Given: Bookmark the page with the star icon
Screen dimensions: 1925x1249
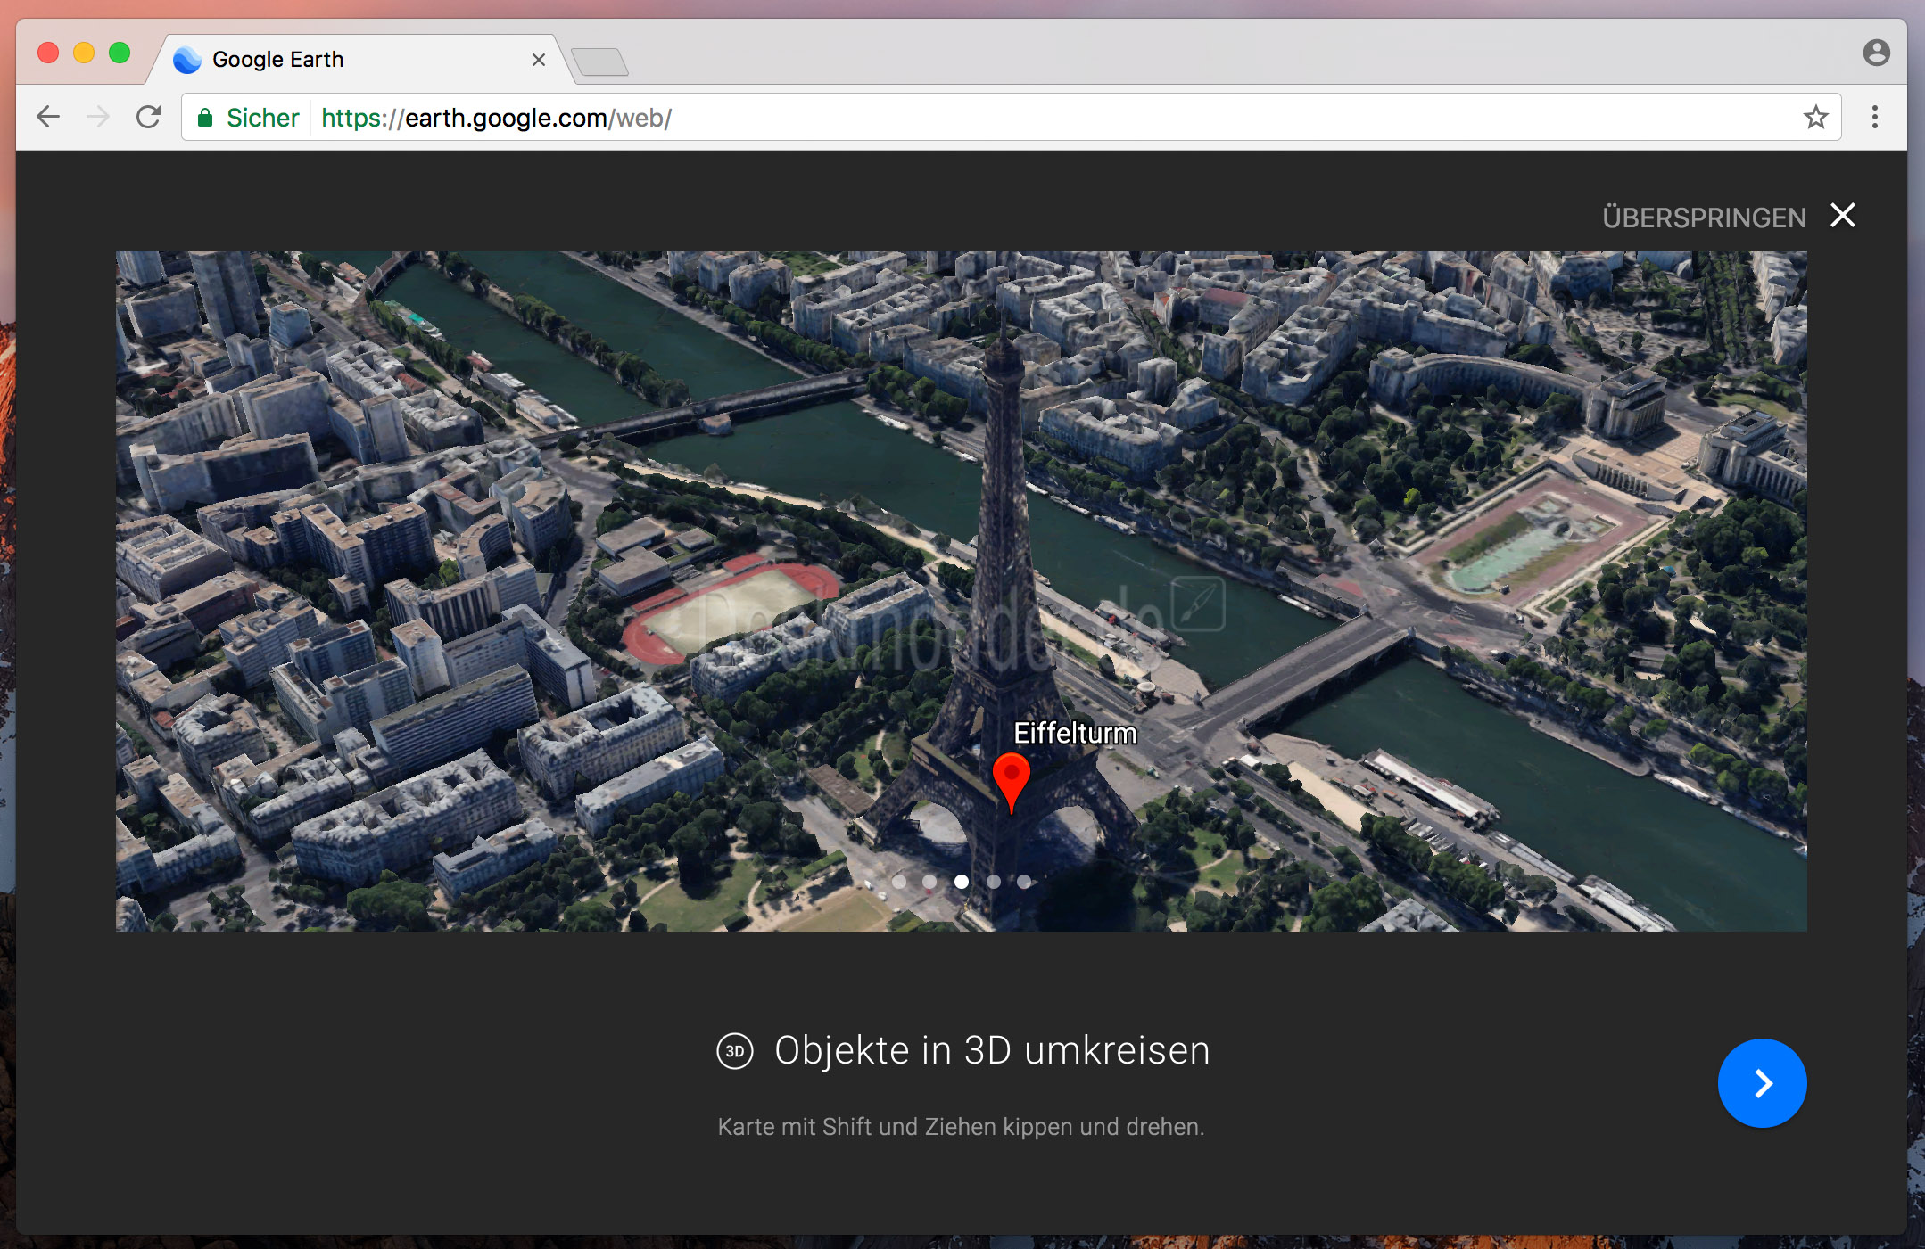Looking at the screenshot, I should (x=1815, y=117).
